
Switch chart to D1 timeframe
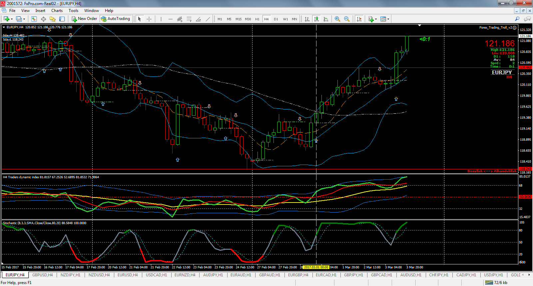(x=276, y=19)
